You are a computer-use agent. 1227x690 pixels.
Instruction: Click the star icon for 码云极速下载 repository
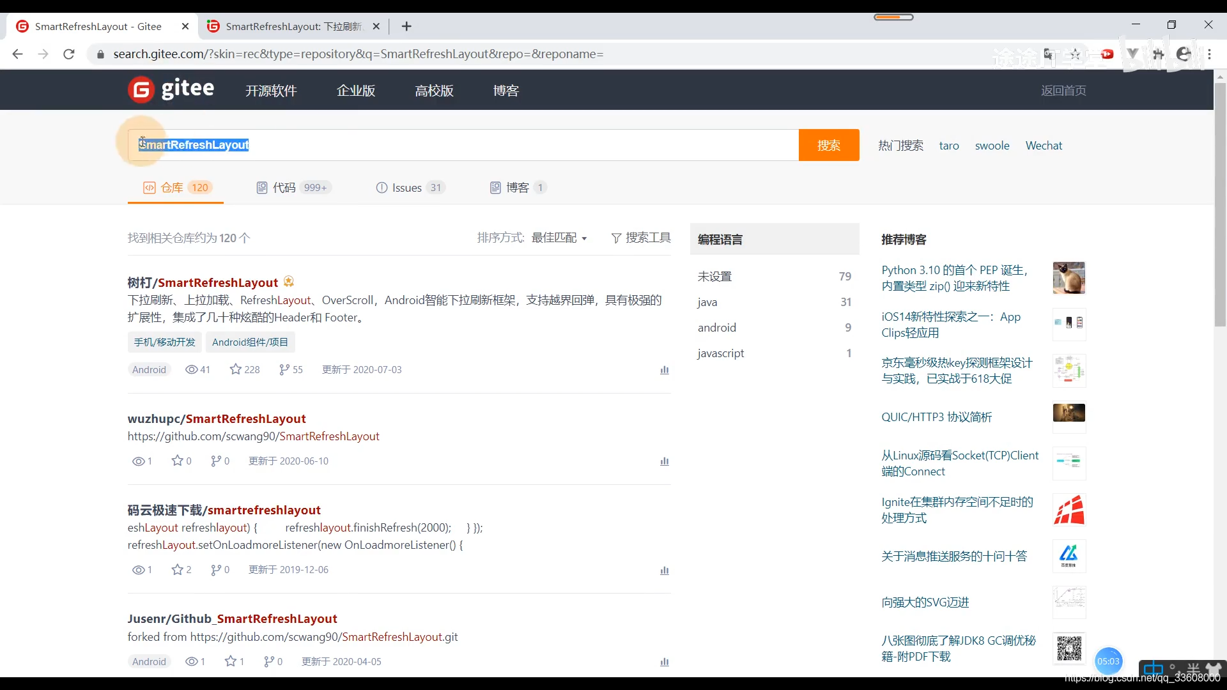(x=177, y=569)
